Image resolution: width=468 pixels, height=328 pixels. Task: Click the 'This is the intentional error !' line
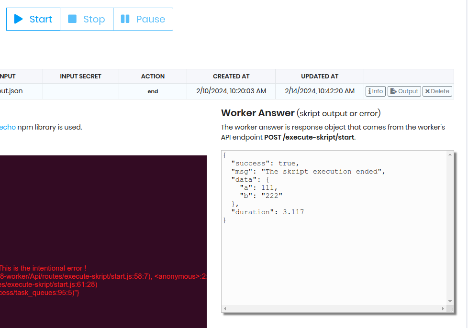coord(43,268)
